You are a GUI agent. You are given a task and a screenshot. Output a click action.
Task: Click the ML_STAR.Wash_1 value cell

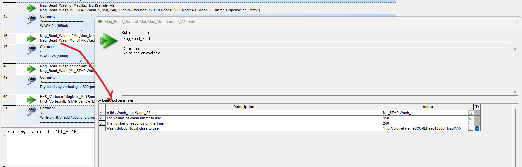click(425, 113)
